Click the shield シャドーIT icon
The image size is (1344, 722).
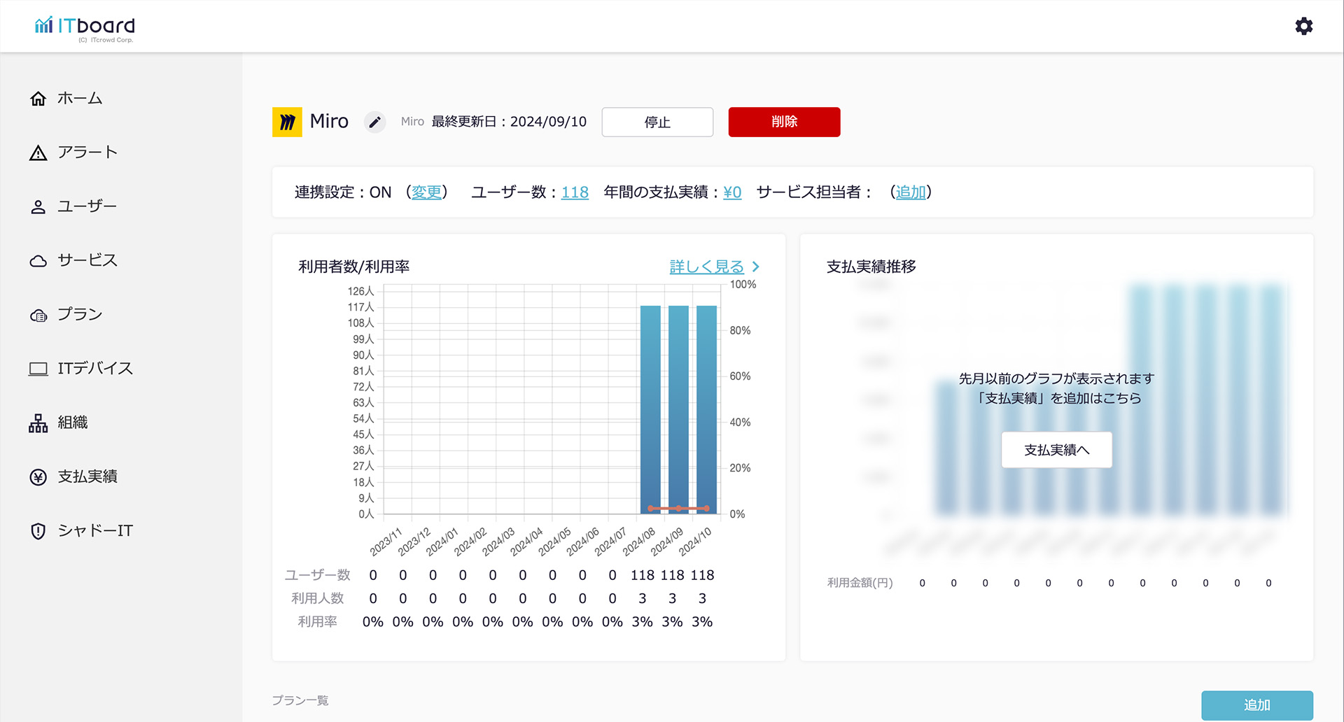coord(38,531)
